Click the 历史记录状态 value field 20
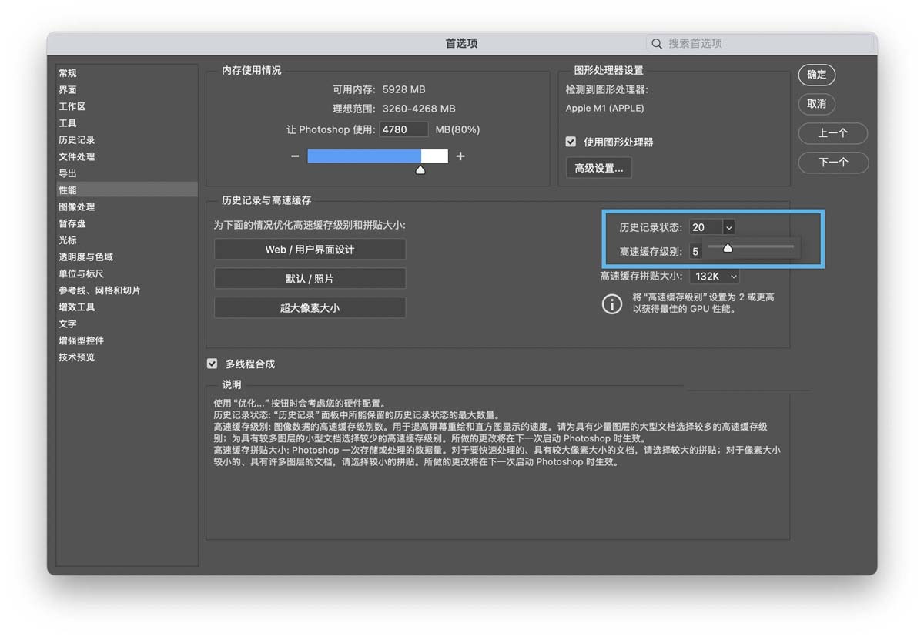924x637 pixels. point(705,227)
